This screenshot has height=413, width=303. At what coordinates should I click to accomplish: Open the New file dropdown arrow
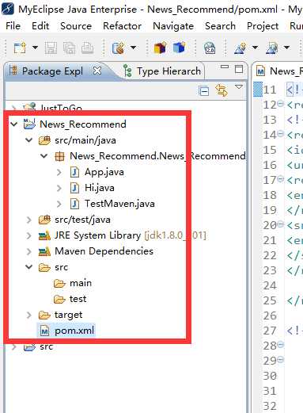click(35, 48)
